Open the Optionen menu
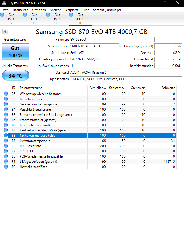184x233 pixels. (x=39, y=10)
